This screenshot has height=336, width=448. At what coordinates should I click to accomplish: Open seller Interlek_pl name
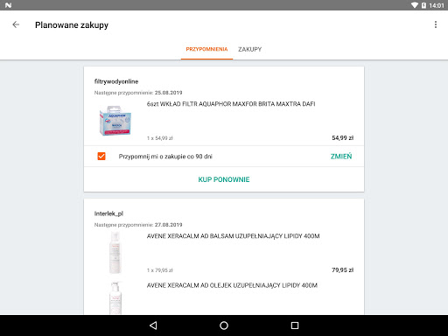pos(108,213)
